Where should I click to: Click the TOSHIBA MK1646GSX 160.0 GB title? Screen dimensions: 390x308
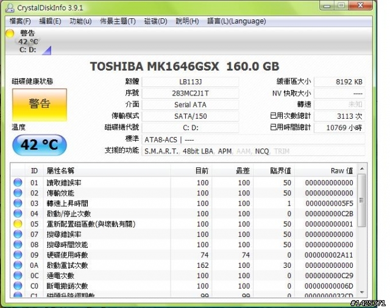coord(185,66)
